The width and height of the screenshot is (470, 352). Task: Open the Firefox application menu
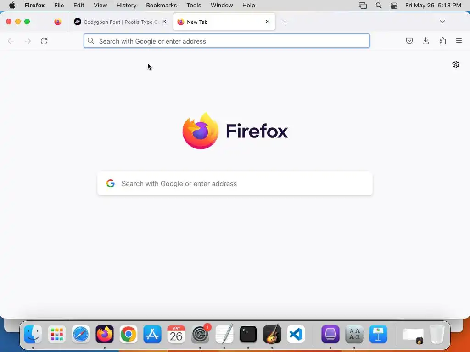click(34, 5)
